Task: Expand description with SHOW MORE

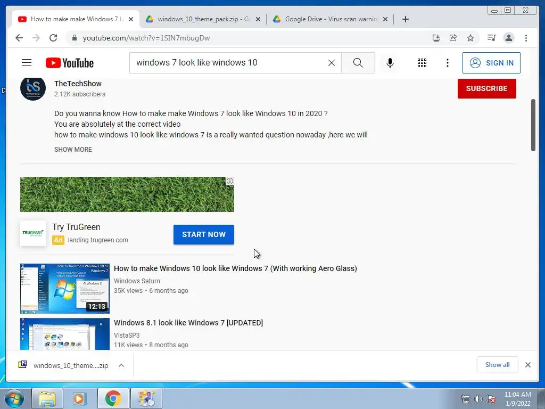Action: click(x=73, y=150)
